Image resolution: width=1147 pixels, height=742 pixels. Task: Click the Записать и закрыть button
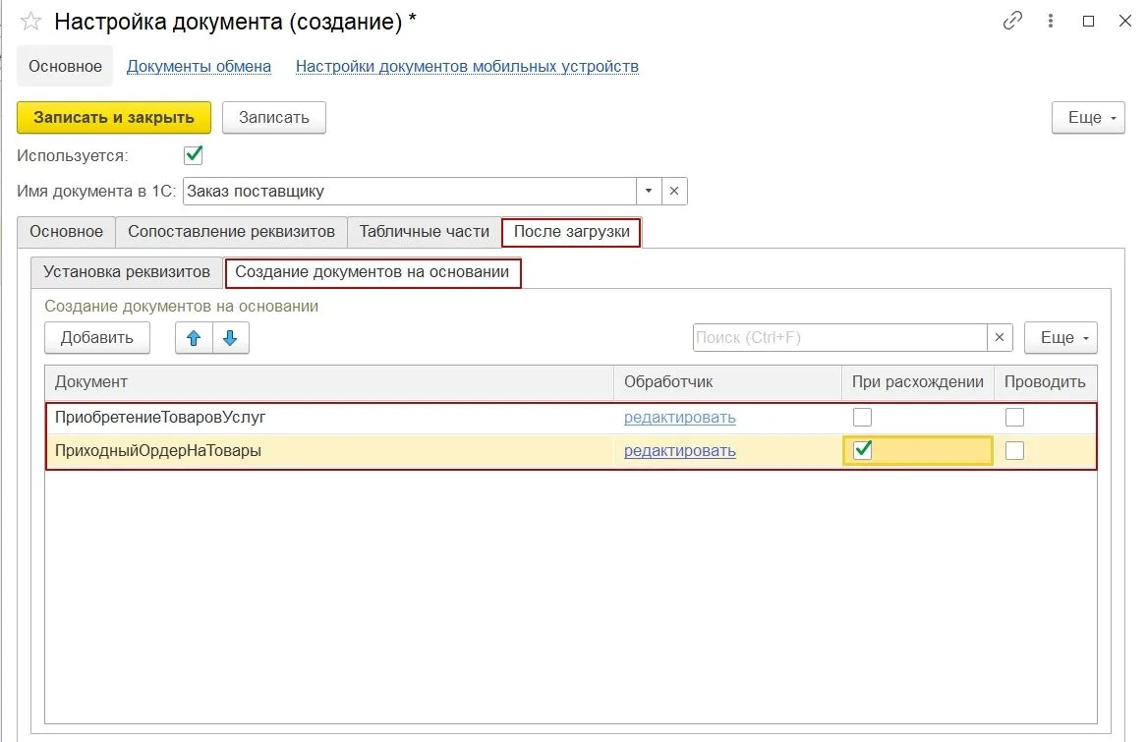(113, 117)
